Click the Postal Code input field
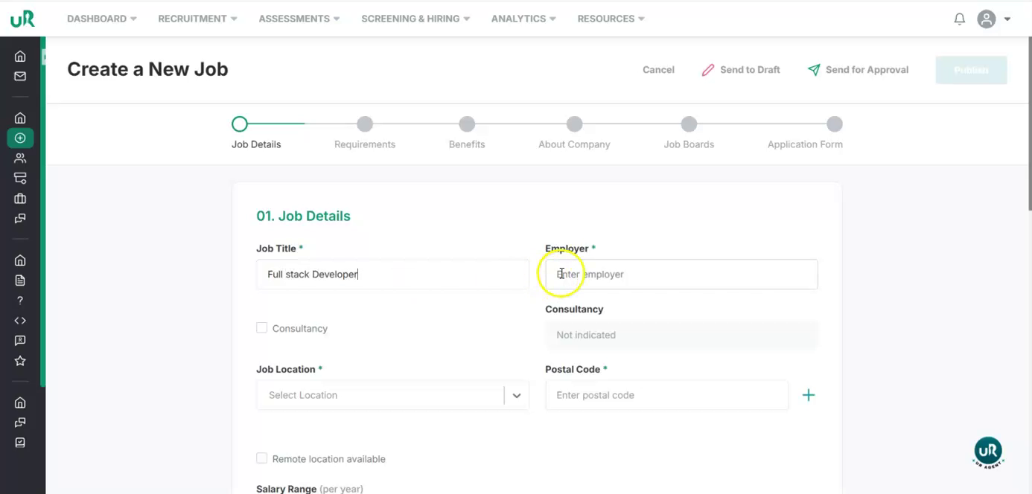 [x=666, y=395]
